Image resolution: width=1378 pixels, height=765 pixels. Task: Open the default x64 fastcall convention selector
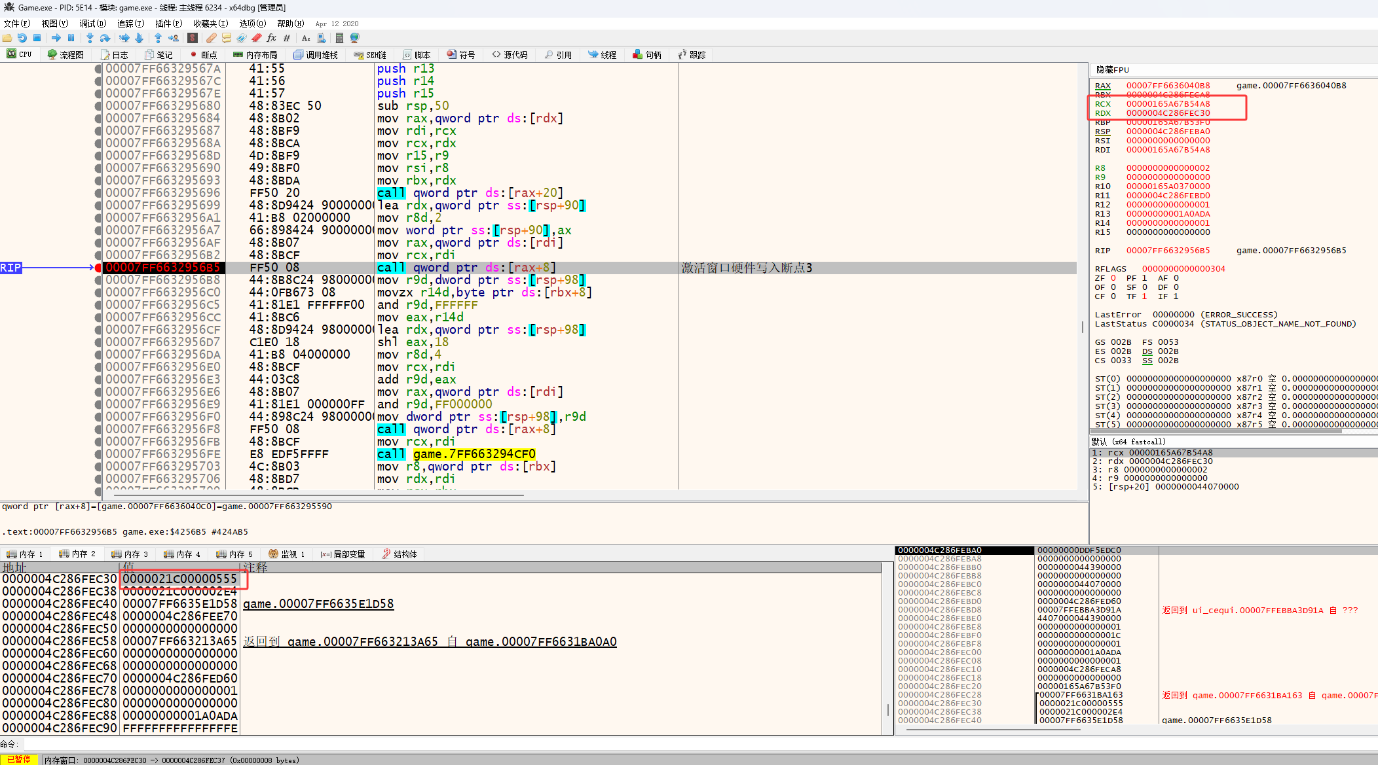click(1128, 442)
